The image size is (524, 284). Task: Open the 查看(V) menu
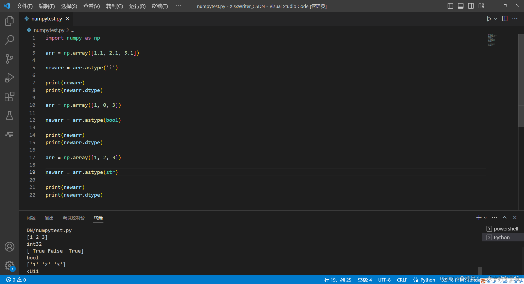click(91, 6)
